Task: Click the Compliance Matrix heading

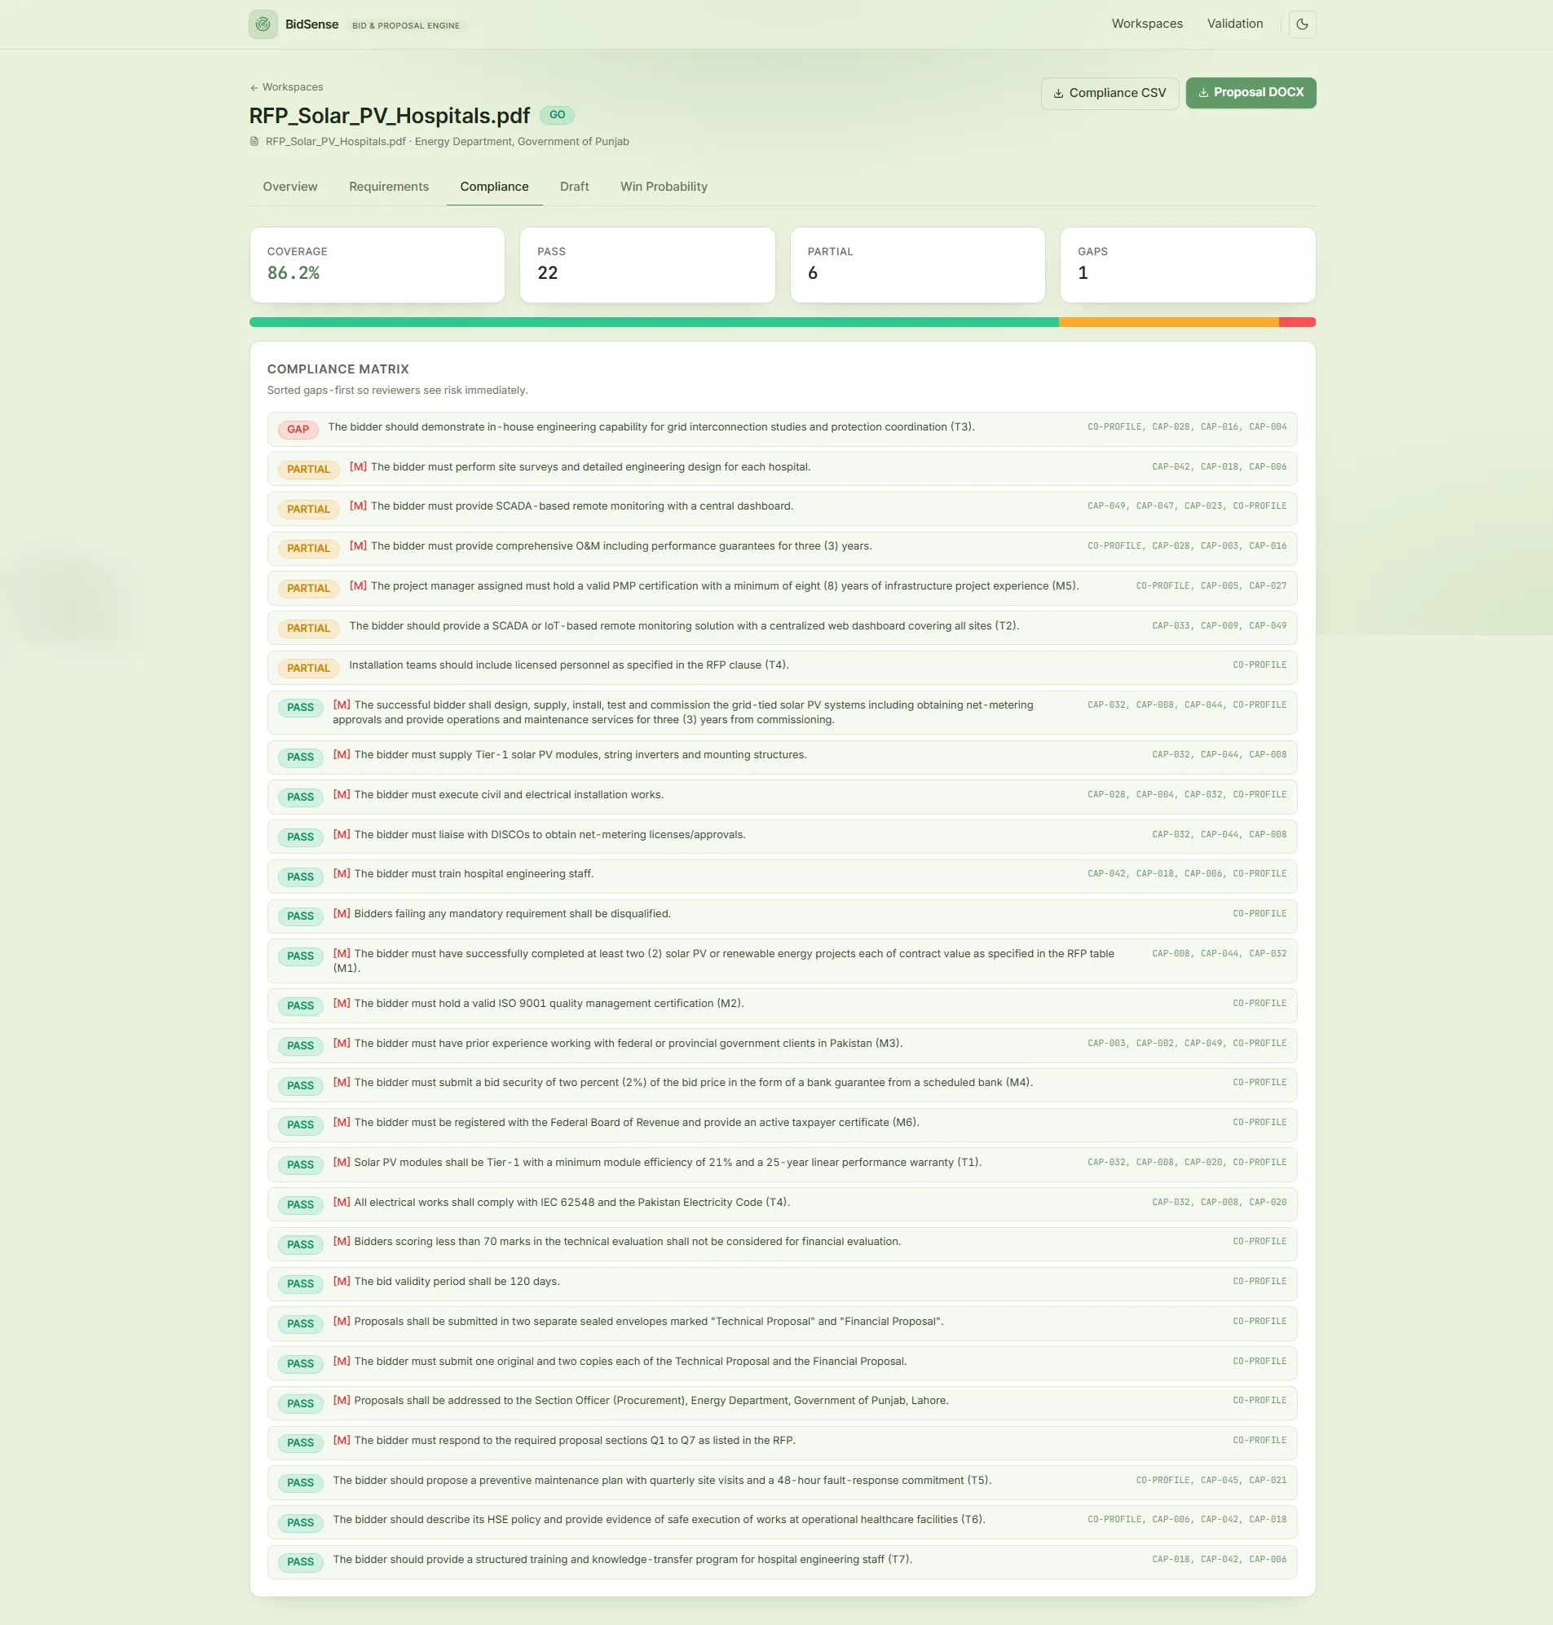Action: click(338, 369)
